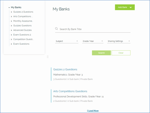The width and height of the screenshot is (150, 113).
Task: Select Exam Questions 2 in sidebar tree
Action: point(22,35)
